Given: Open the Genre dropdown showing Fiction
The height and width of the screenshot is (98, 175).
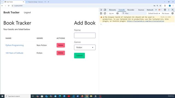Looking at the screenshot, I should pos(85,47).
